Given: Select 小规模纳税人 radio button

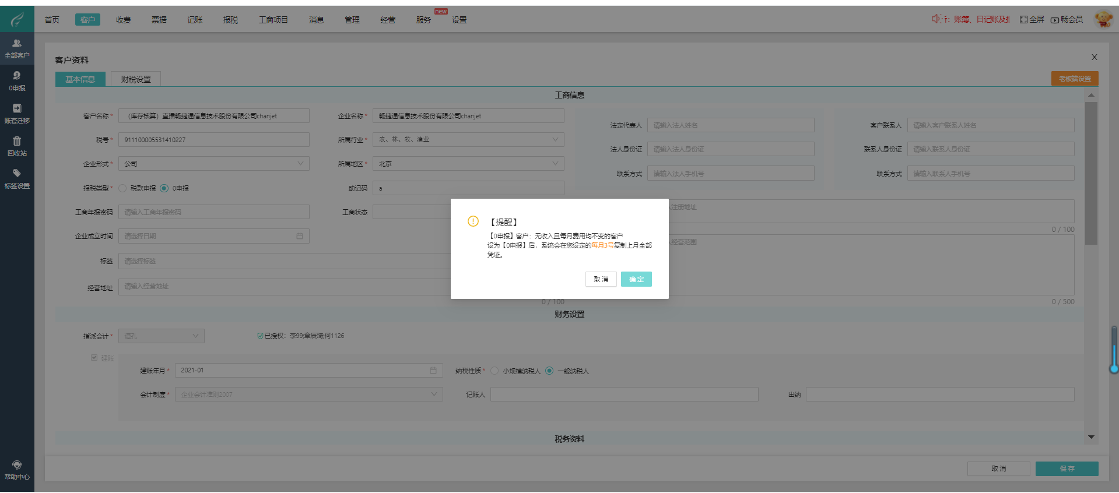Looking at the screenshot, I should 494,371.
